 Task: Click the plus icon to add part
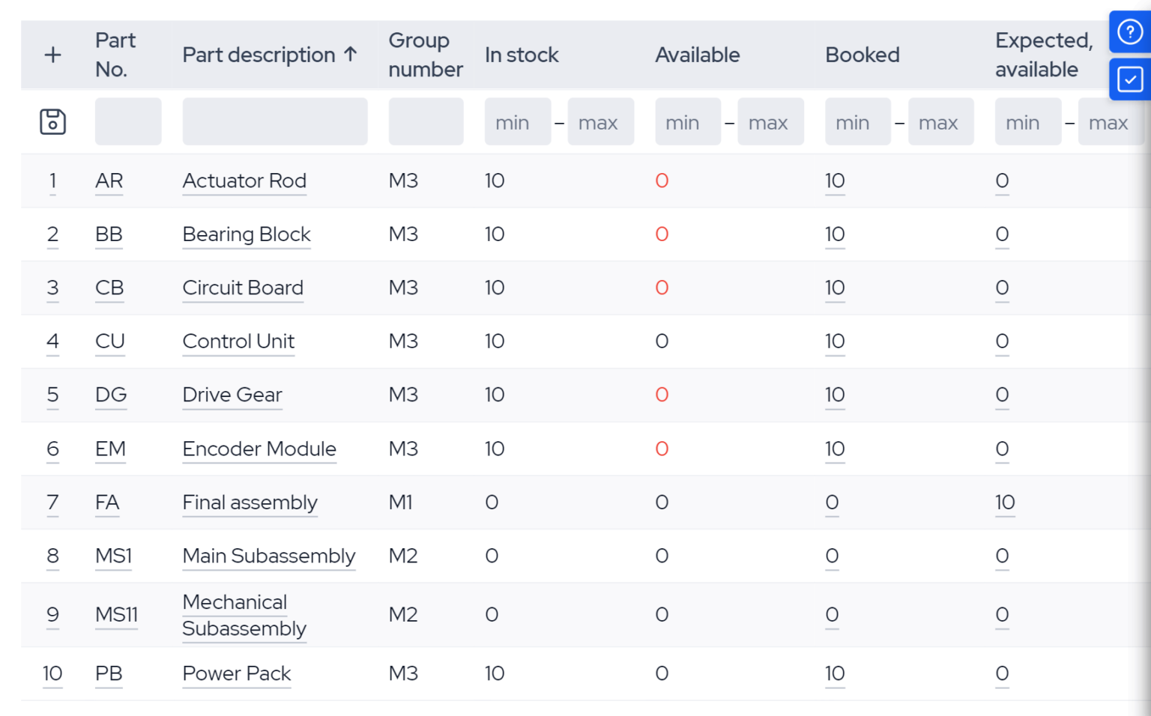52,55
